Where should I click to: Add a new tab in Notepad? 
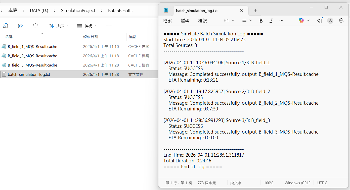click(255, 11)
